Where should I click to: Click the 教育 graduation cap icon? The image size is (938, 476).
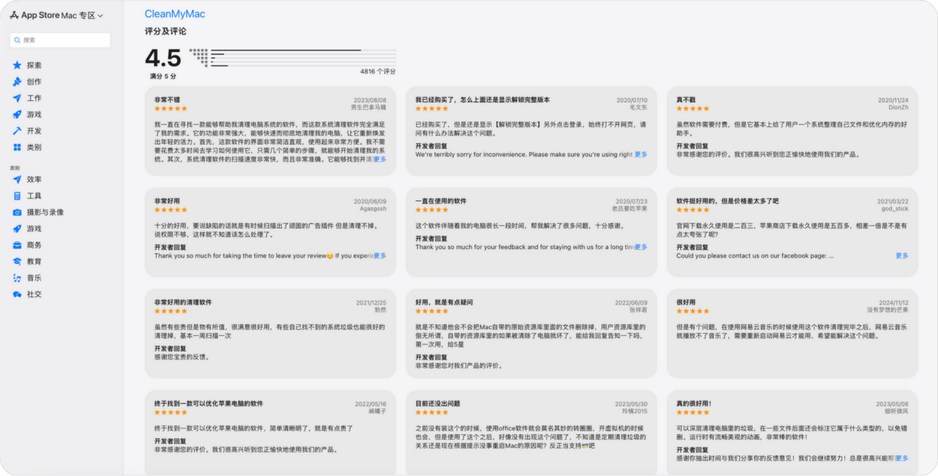pyautogui.click(x=17, y=261)
